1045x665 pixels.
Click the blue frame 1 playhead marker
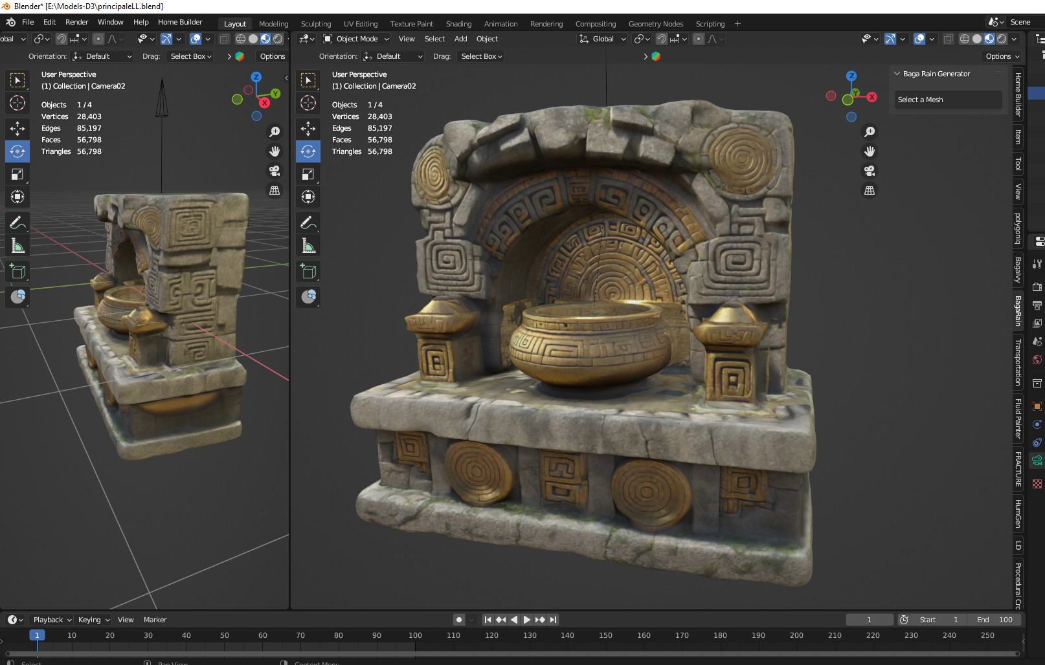tap(37, 635)
